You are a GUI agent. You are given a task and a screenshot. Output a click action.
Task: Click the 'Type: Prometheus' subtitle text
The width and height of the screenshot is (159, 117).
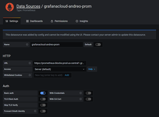26,10
